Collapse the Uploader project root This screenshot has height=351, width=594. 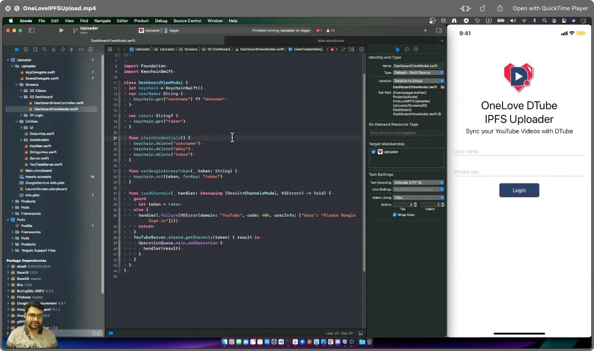click(8, 60)
